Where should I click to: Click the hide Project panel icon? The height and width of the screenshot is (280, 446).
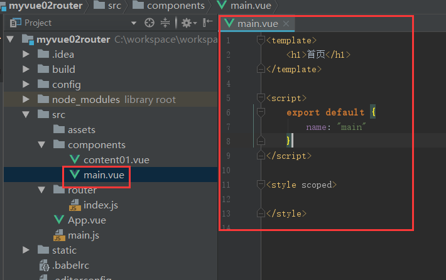coord(208,22)
